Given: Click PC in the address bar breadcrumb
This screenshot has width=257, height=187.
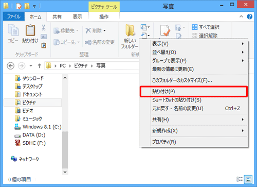Looking at the screenshot, I should click(x=63, y=66).
